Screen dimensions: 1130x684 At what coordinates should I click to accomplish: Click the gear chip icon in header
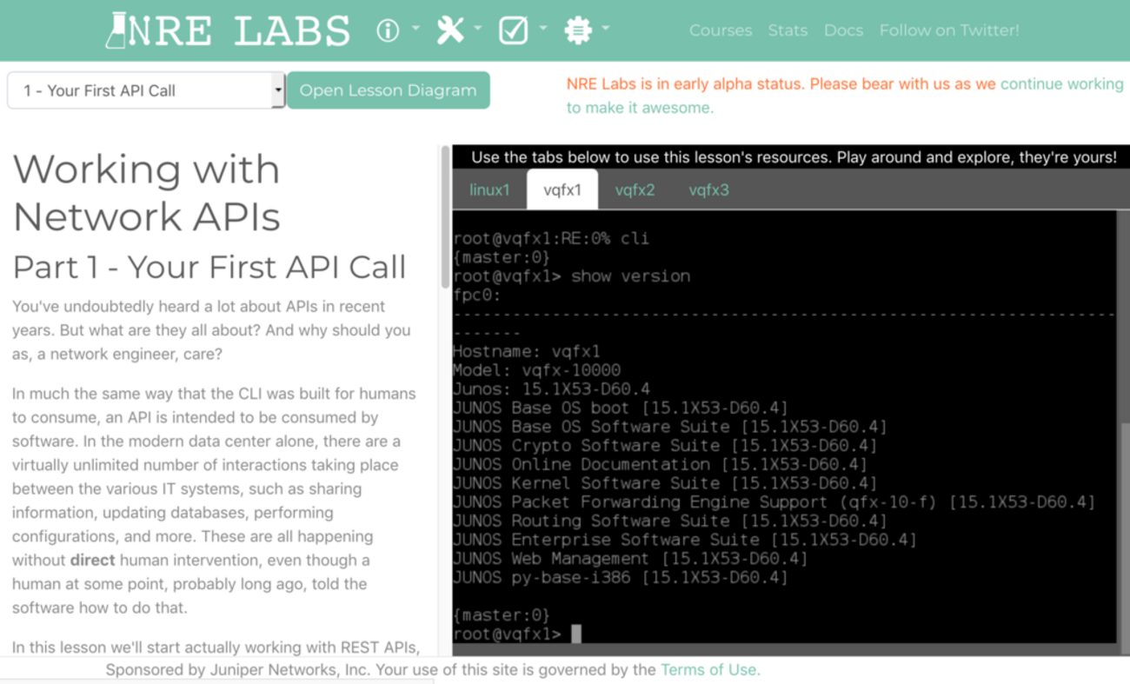577,30
